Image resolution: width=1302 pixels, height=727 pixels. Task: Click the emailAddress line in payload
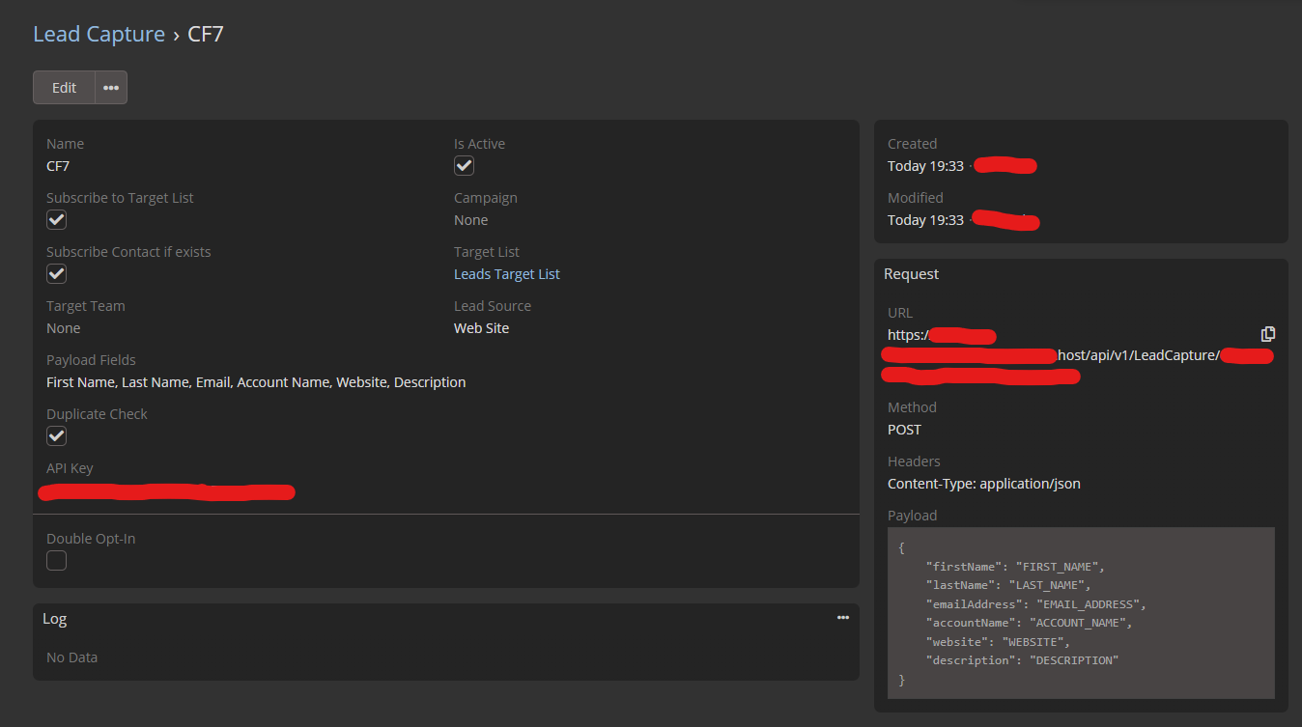pyautogui.click(x=1035, y=604)
